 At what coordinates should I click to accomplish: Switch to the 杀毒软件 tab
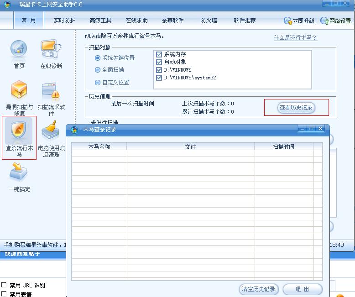[172, 21]
